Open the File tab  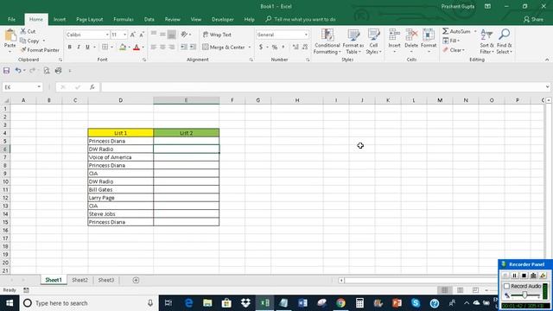tap(11, 19)
